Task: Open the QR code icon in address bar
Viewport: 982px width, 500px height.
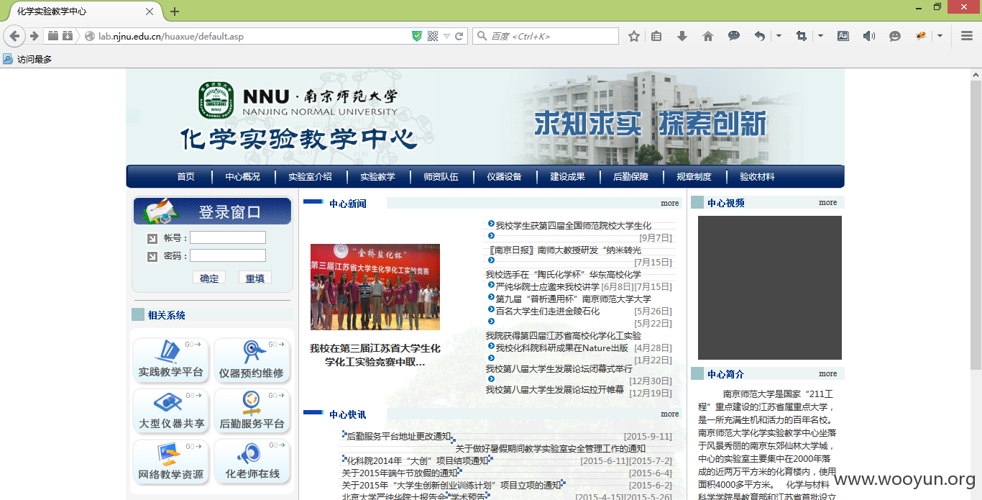Action: (433, 36)
